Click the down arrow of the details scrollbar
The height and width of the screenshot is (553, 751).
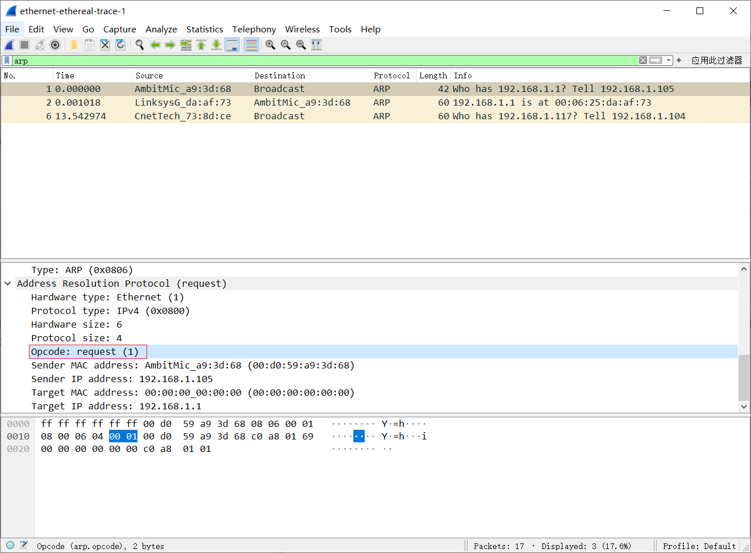[744, 407]
